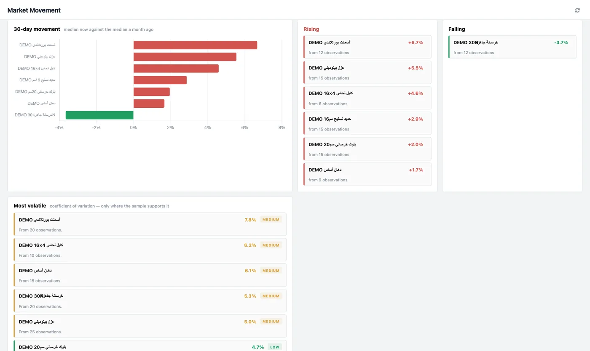This screenshot has height=351, width=590.
Task: Click the 5.3% volatility value
Action: coord(250,296)
